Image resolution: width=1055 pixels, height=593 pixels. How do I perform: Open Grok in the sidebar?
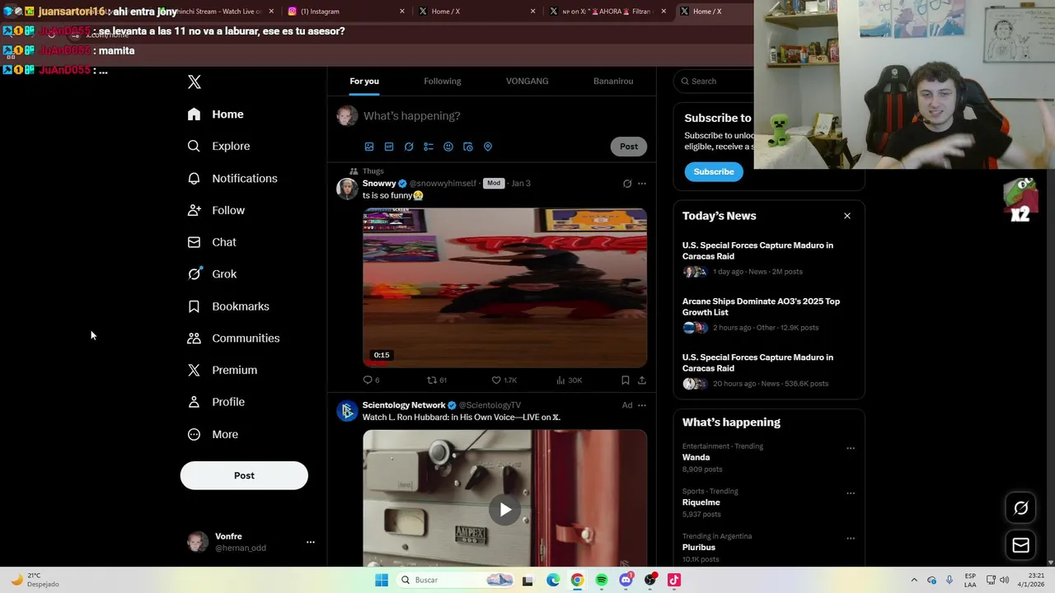tap(213, 274)
